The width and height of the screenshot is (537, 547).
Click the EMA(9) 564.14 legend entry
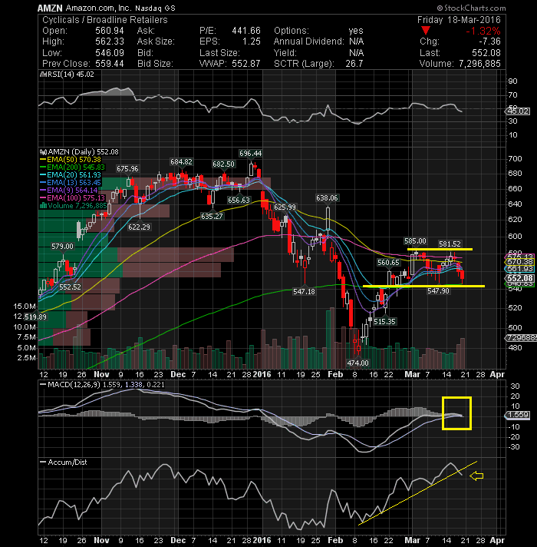72,190
